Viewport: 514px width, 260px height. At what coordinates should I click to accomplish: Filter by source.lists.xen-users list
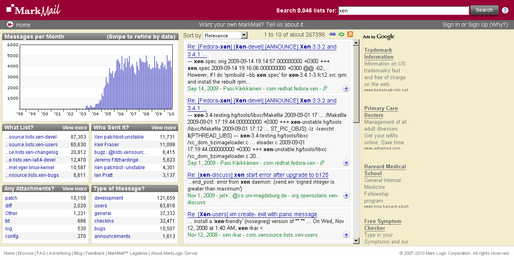pyautogui.click(x=31, y=145)
